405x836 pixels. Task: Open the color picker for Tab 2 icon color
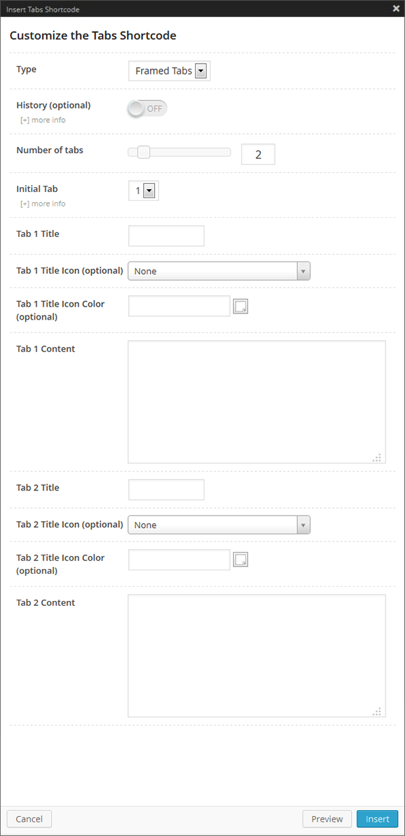240,559
